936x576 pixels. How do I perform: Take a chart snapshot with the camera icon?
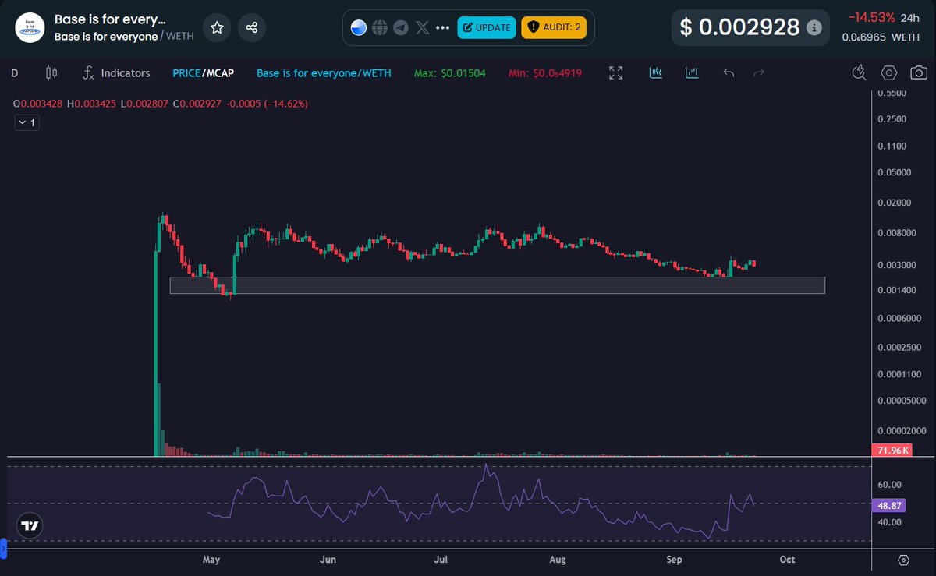[918, 72]
